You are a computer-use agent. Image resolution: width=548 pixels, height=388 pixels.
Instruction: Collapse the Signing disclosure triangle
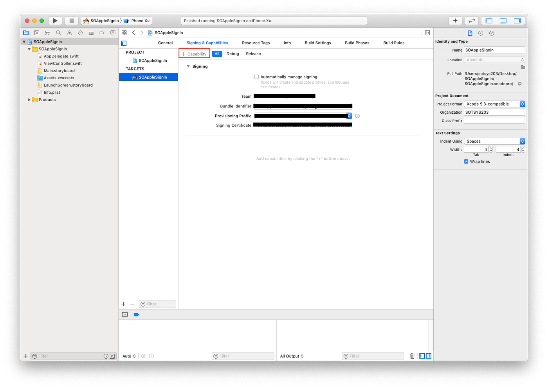(188, 66)
